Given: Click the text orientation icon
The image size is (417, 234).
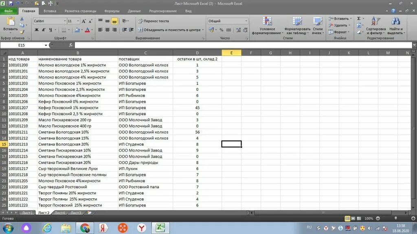Looking at the screenshot, I should coord(125,21).
